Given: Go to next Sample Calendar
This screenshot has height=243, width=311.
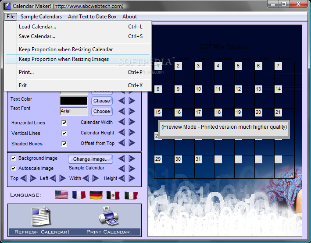Looking at the screenshot, I should click(x=132, y=169).
